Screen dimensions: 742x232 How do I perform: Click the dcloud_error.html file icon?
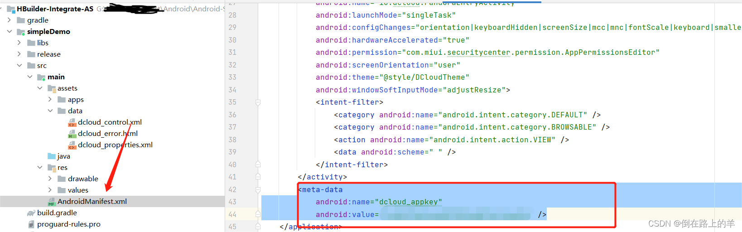[72, 134]
